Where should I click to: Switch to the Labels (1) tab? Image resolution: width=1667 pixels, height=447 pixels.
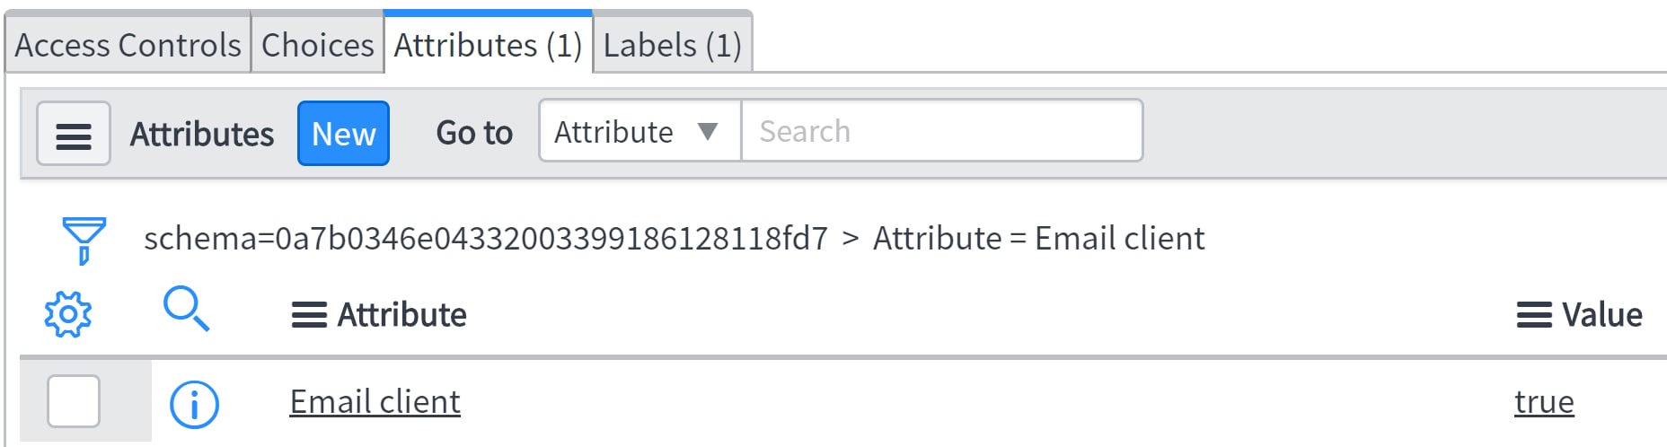pos(672,45)
